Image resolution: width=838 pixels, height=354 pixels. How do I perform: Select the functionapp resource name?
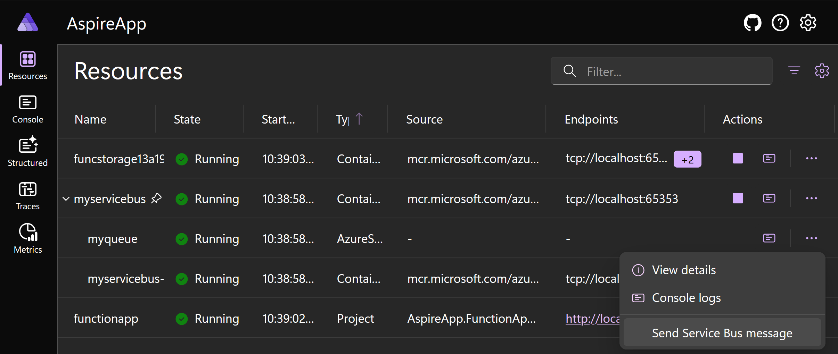[x=106, y=319]
